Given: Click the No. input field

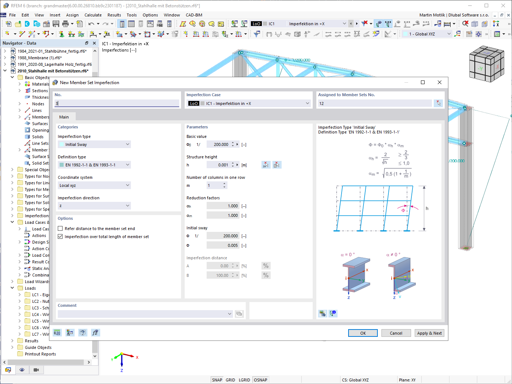Looking at the screenshot, I should coord(117,103).
